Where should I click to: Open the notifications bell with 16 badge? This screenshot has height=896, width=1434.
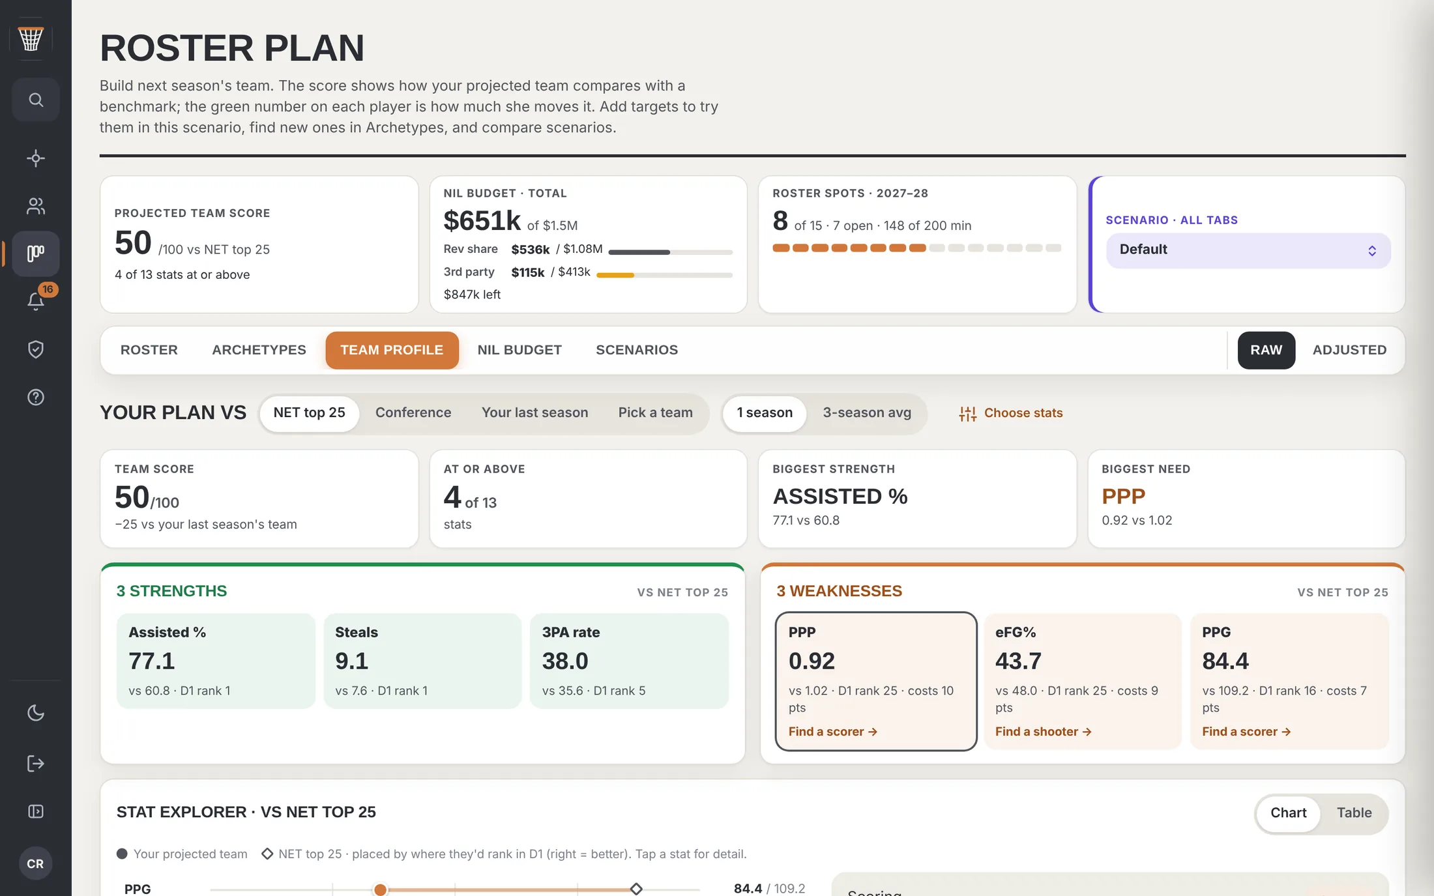tap(36, 301)
